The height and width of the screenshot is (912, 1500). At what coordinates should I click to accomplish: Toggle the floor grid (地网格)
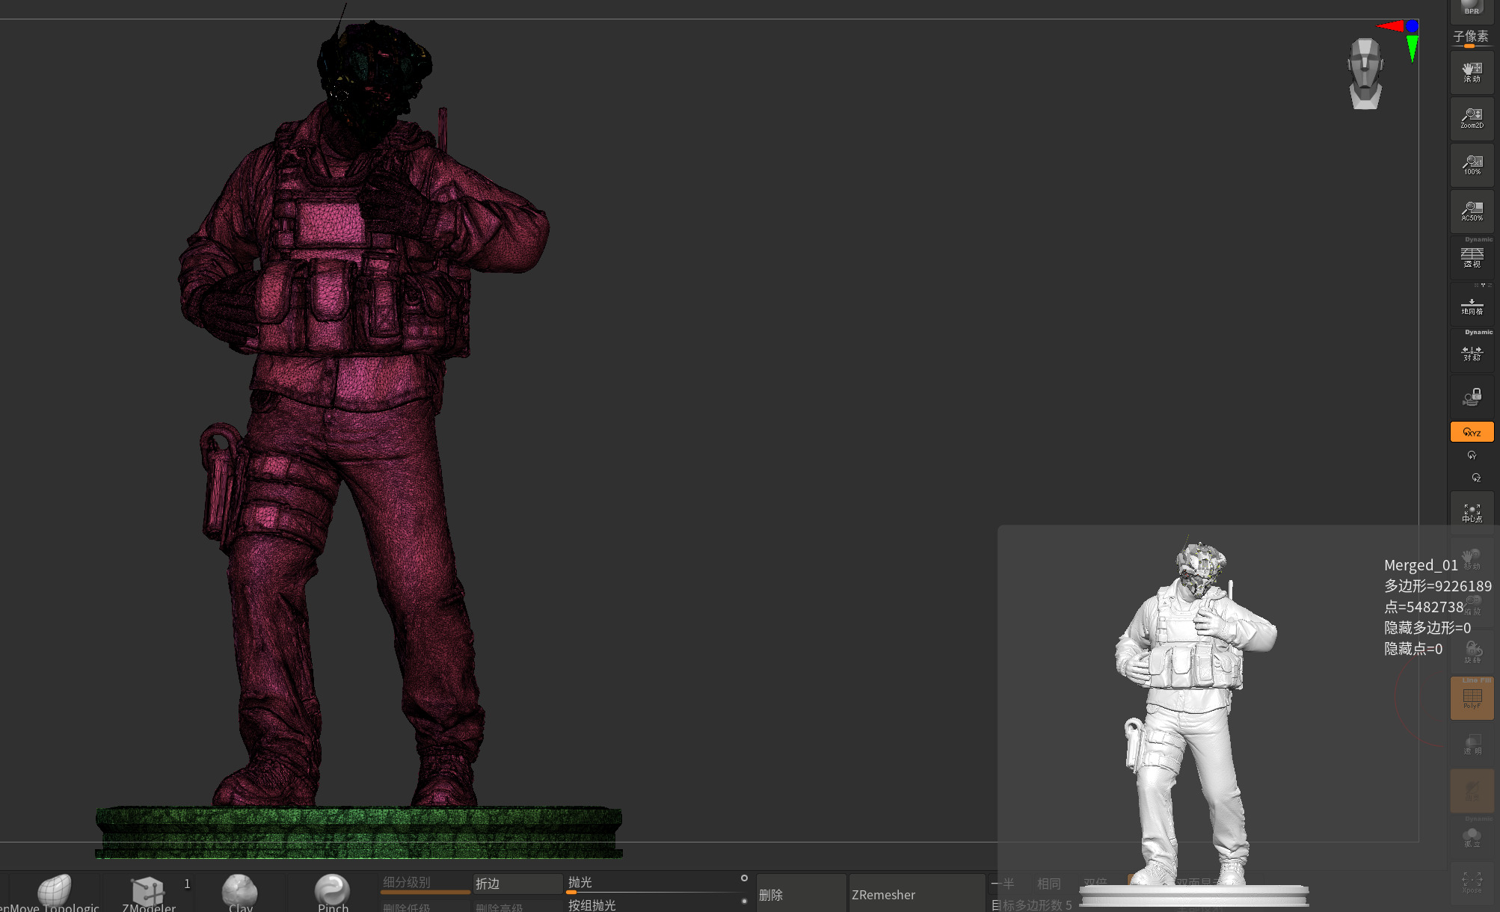[x=1472, y=304]
